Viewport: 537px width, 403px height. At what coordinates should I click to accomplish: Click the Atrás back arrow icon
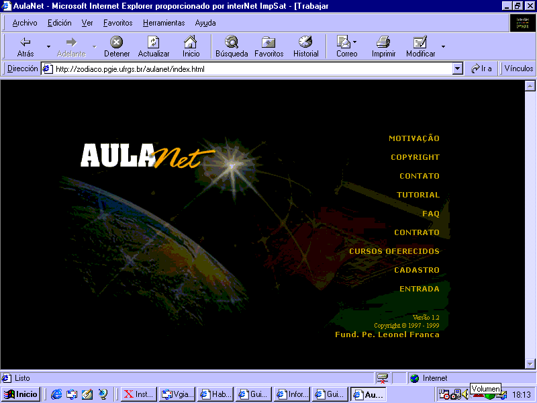pyautogui.click(x=26, y=42)
